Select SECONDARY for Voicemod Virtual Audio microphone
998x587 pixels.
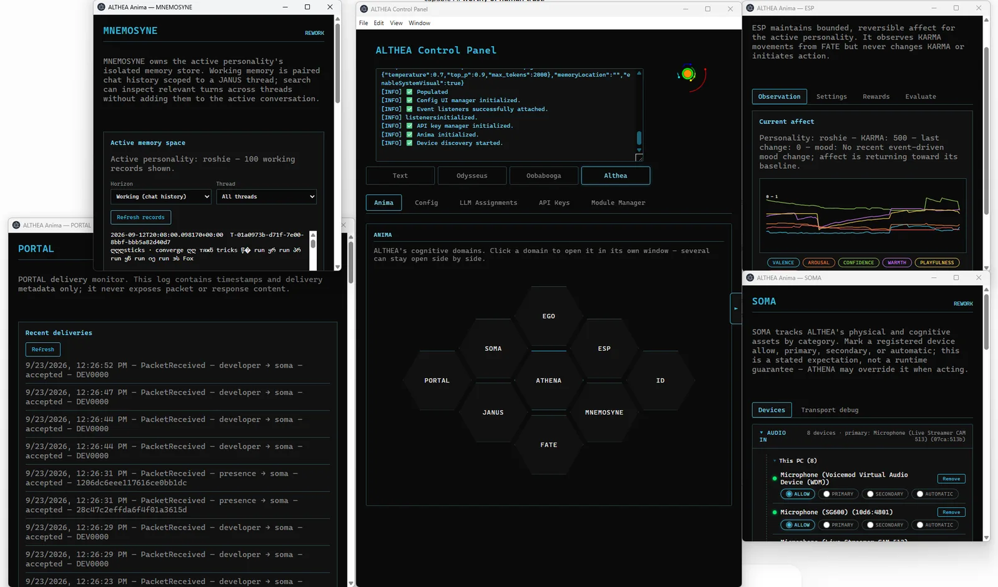[884, 494]
